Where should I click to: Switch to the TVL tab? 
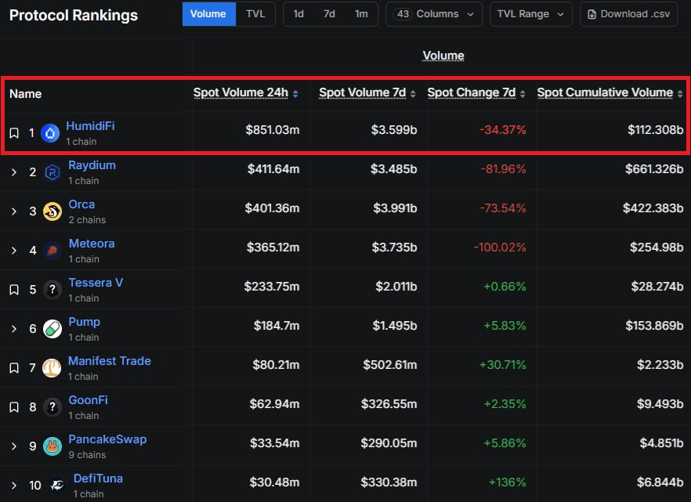[x=255, y=14]
